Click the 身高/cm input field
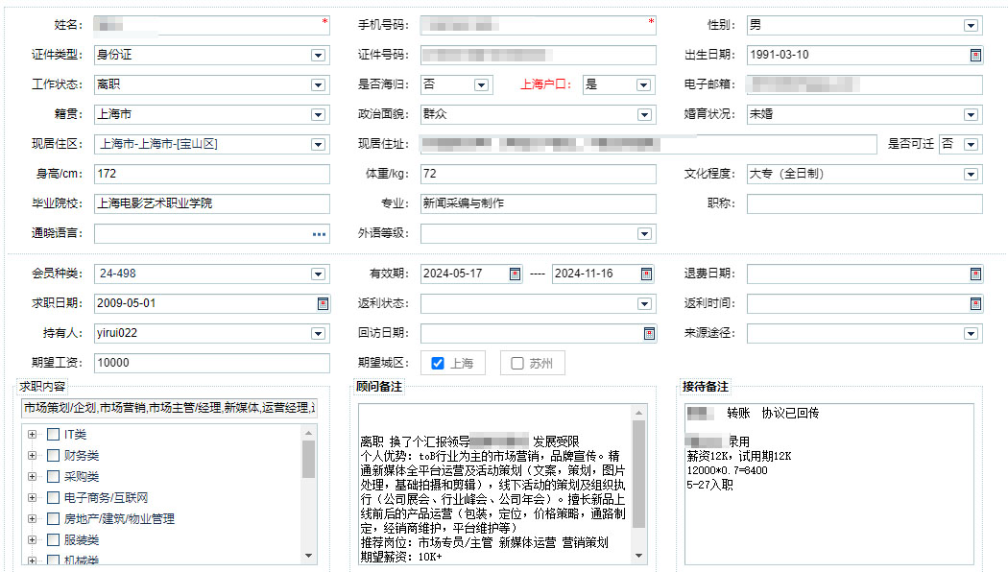Viewport: 1008px width, 572px height. pos(211,174)
